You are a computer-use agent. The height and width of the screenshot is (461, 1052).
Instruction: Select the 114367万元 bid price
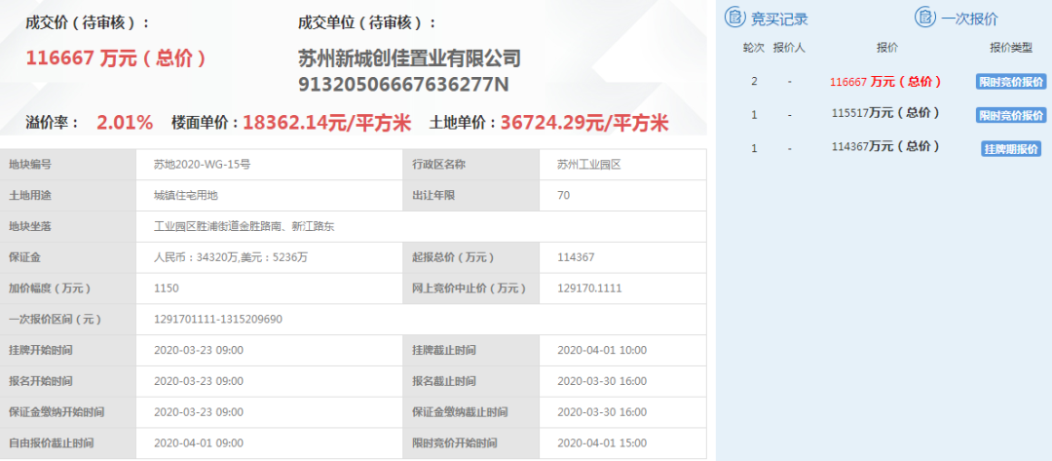point(885,146)
